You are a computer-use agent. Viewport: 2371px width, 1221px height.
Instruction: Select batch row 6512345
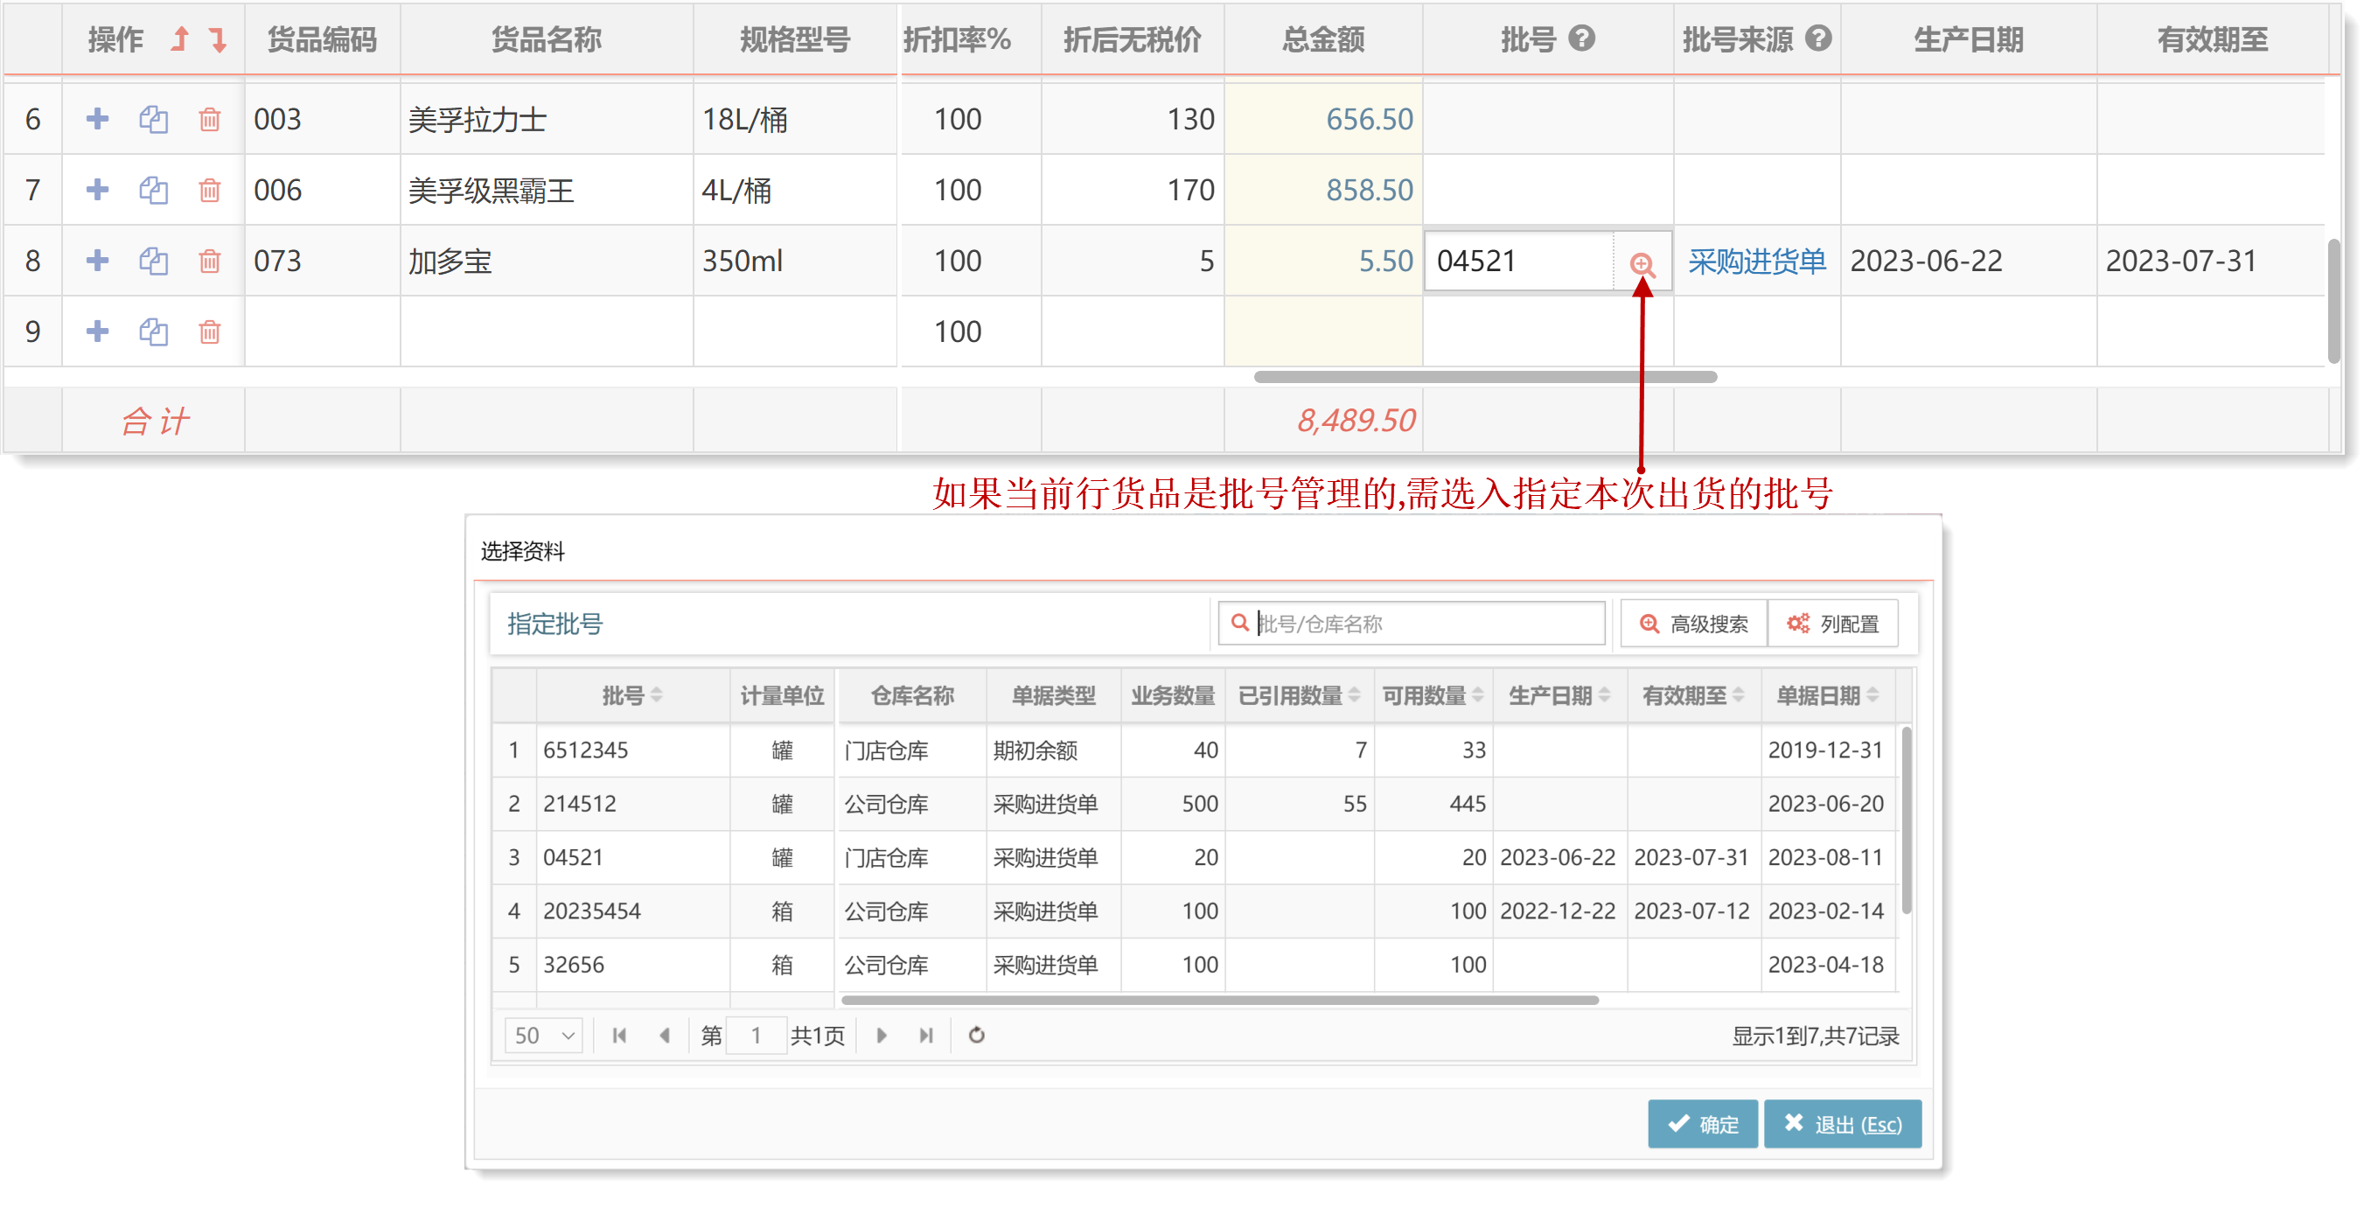click(x=1195, y=750)
